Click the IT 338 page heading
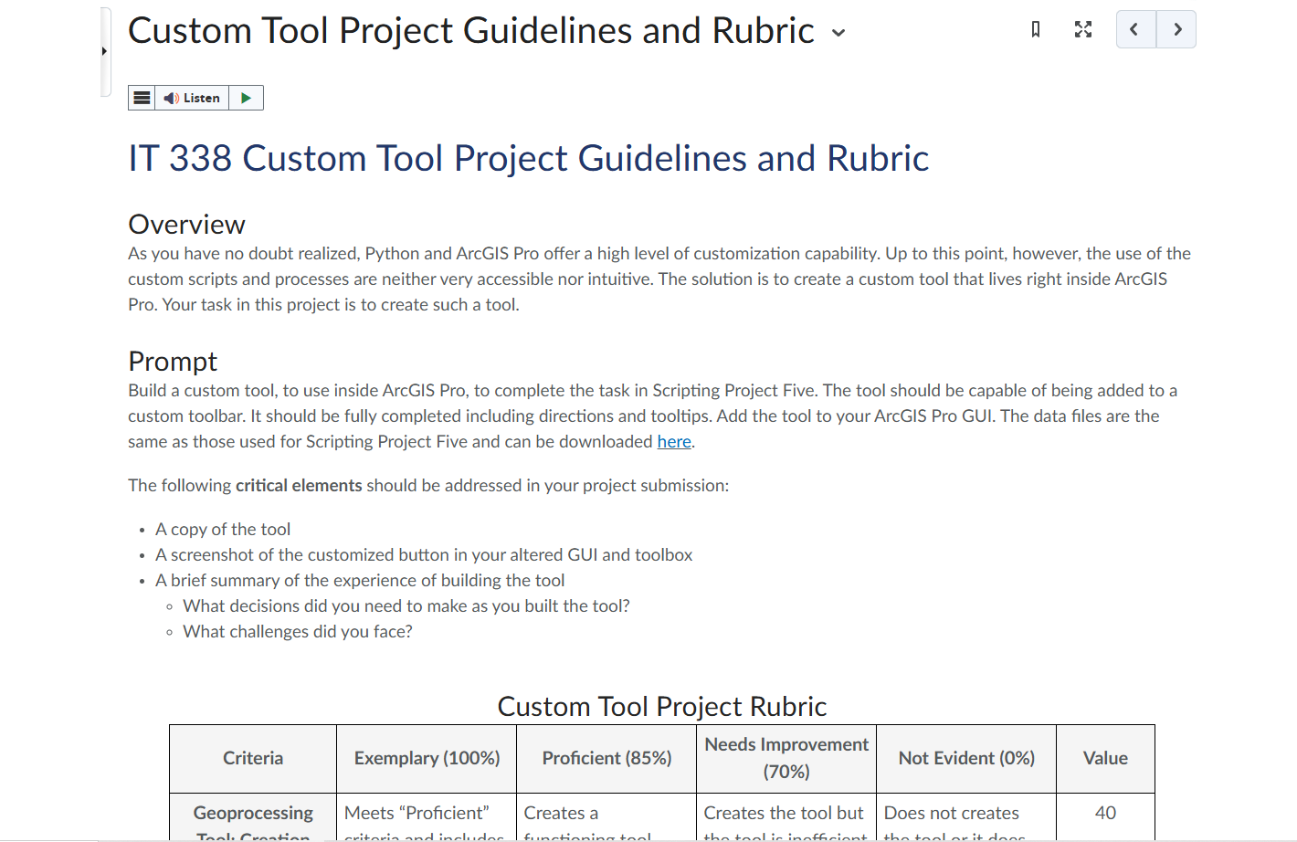 pos(528,158)
